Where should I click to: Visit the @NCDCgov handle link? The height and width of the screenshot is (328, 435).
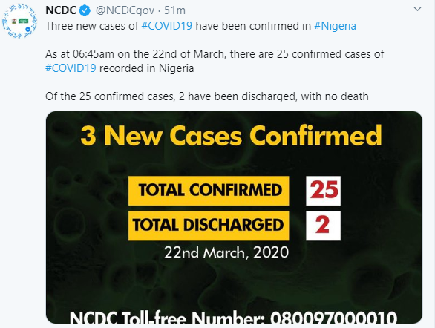click(125, 10)
